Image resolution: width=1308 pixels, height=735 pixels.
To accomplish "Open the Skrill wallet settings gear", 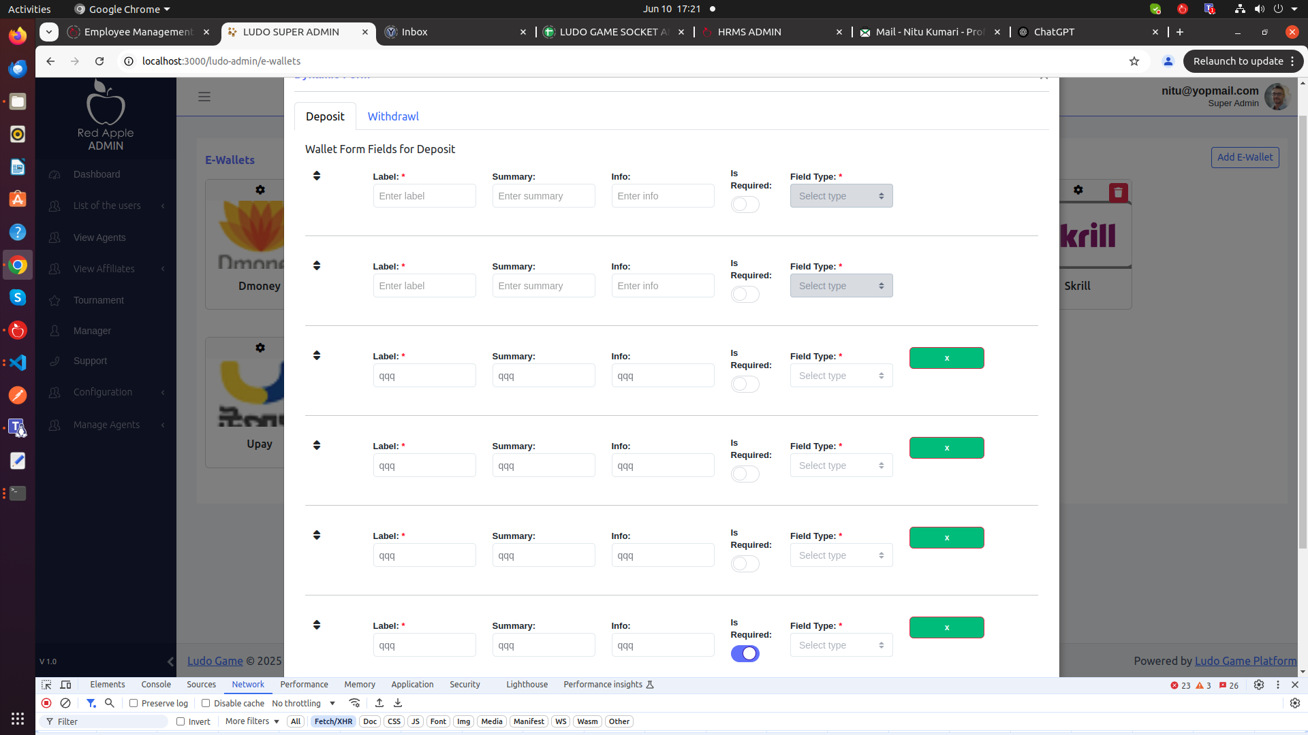I will 1078,190.
